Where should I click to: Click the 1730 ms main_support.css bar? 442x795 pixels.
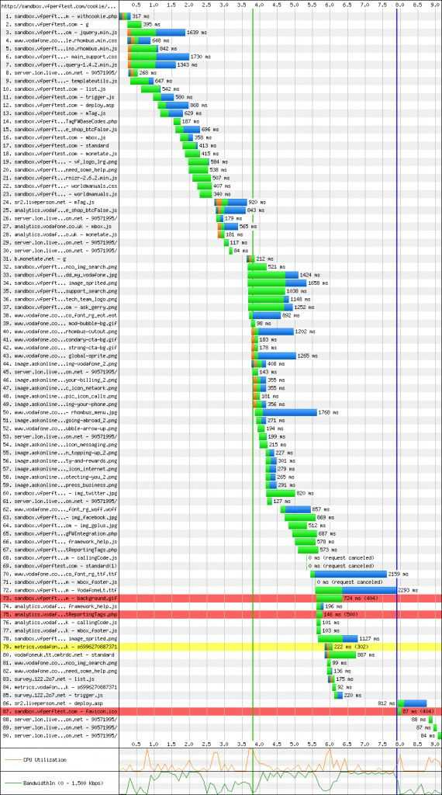[158, 57]
